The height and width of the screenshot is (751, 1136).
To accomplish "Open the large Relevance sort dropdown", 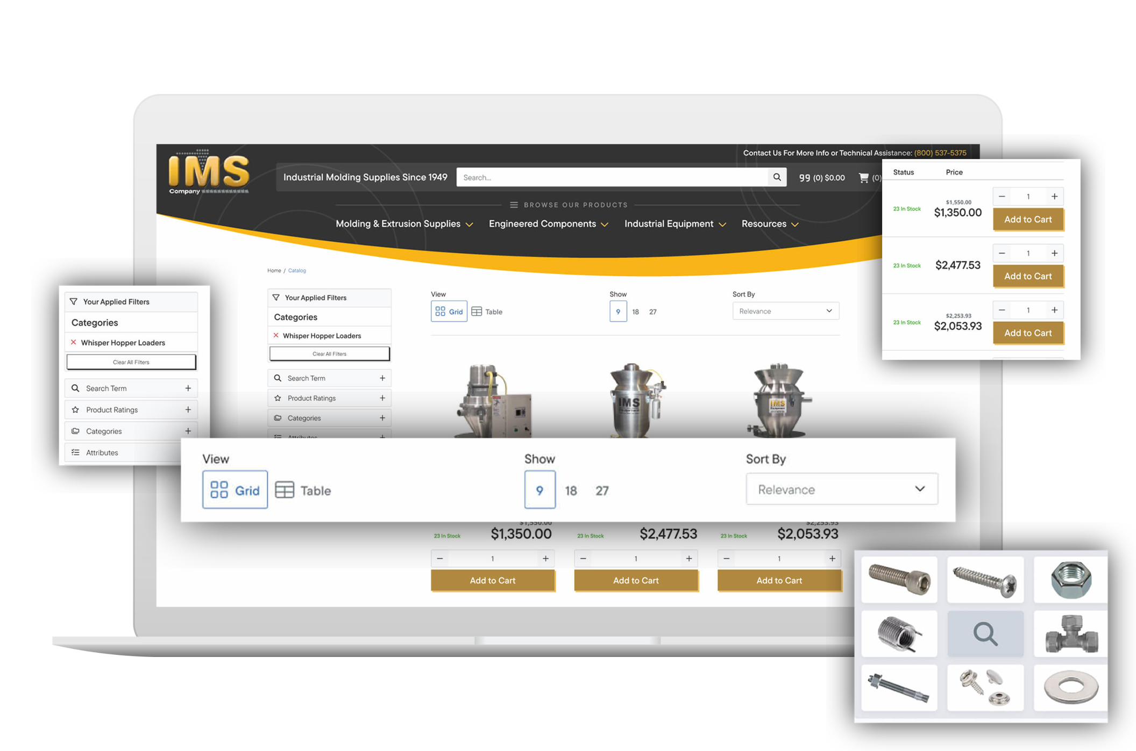I will coord(842,489).
